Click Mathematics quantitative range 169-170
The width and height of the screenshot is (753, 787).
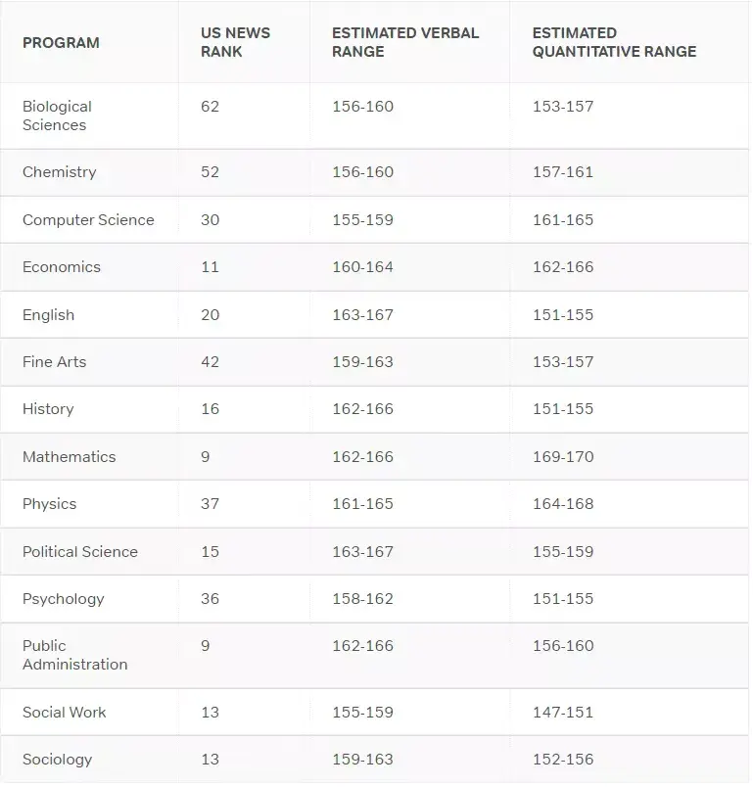tap(562, 457)
